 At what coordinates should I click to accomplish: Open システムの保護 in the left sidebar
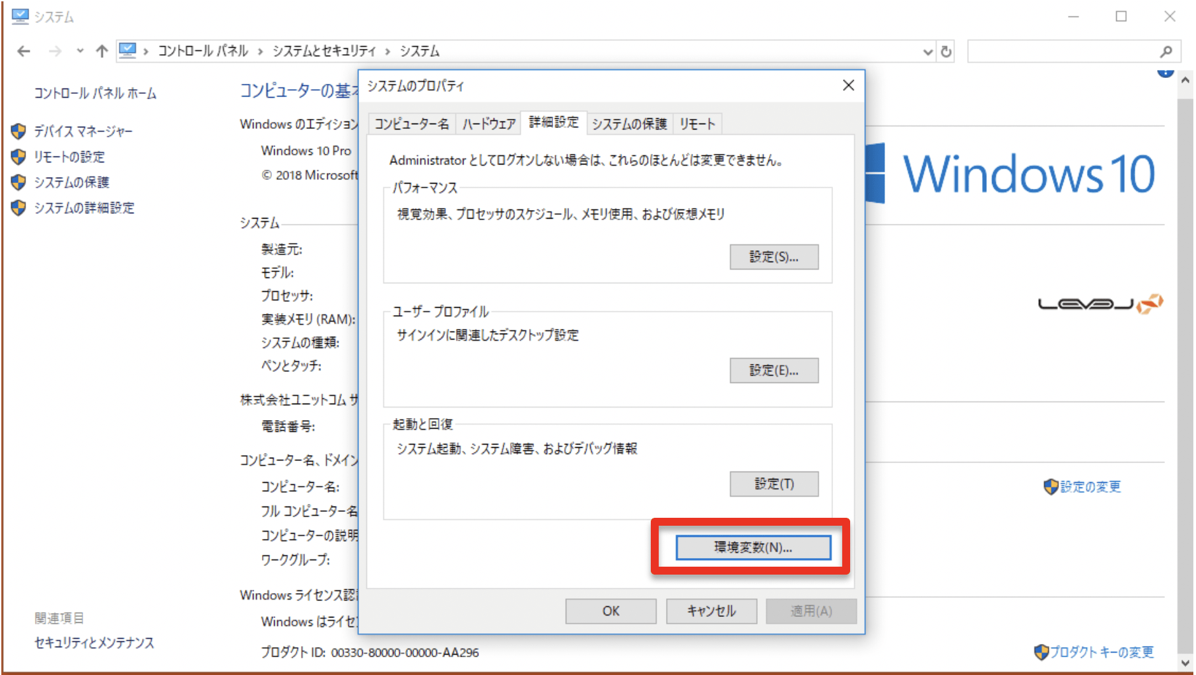[71, 182]
